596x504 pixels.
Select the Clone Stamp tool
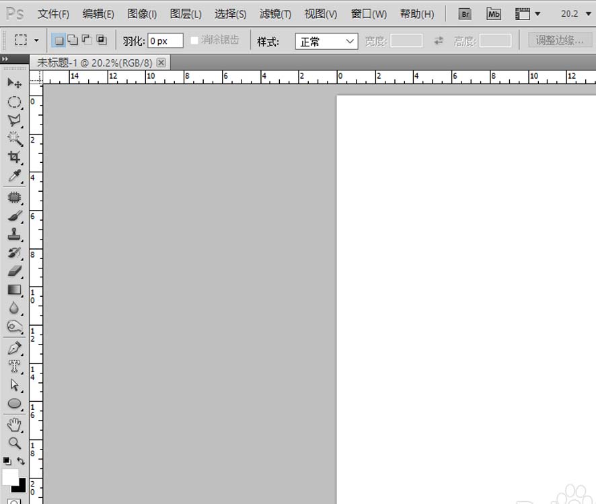pyautogui.click(x=15, y=234)
